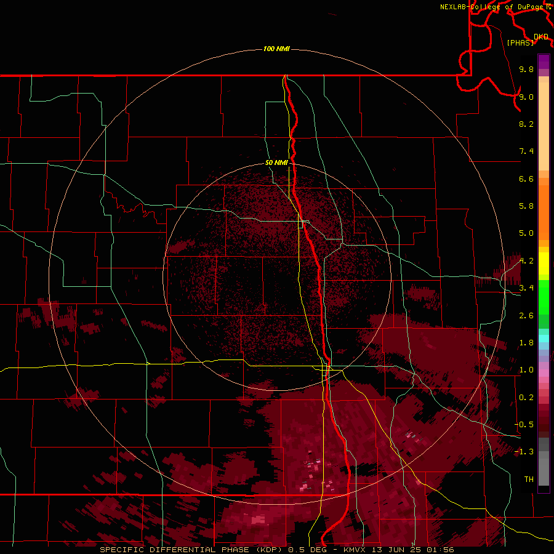The image size is (554, 554).
Task: Click the SPECIFIC DIFFERENTIAL PHASE (KDP) caption
Action: click(192, 550)
